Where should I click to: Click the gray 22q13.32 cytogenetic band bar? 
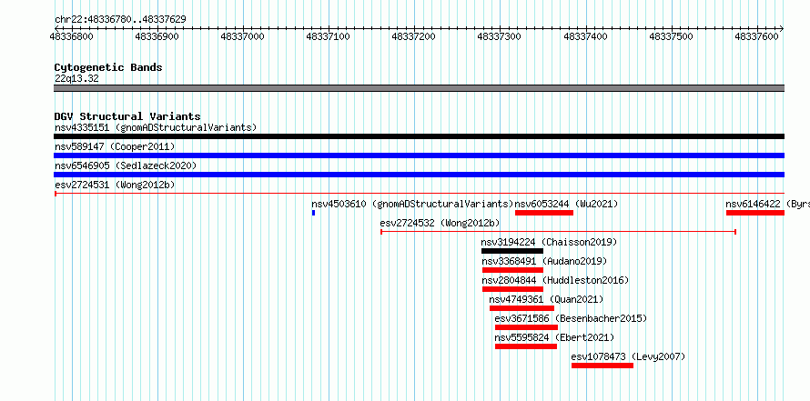click(x=419, y=88)
